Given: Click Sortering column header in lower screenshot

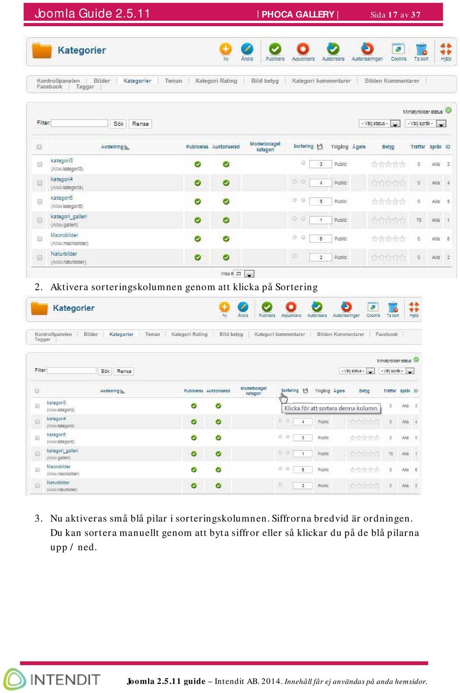Looking at the screenshot, I should click(x=290, y=390).
